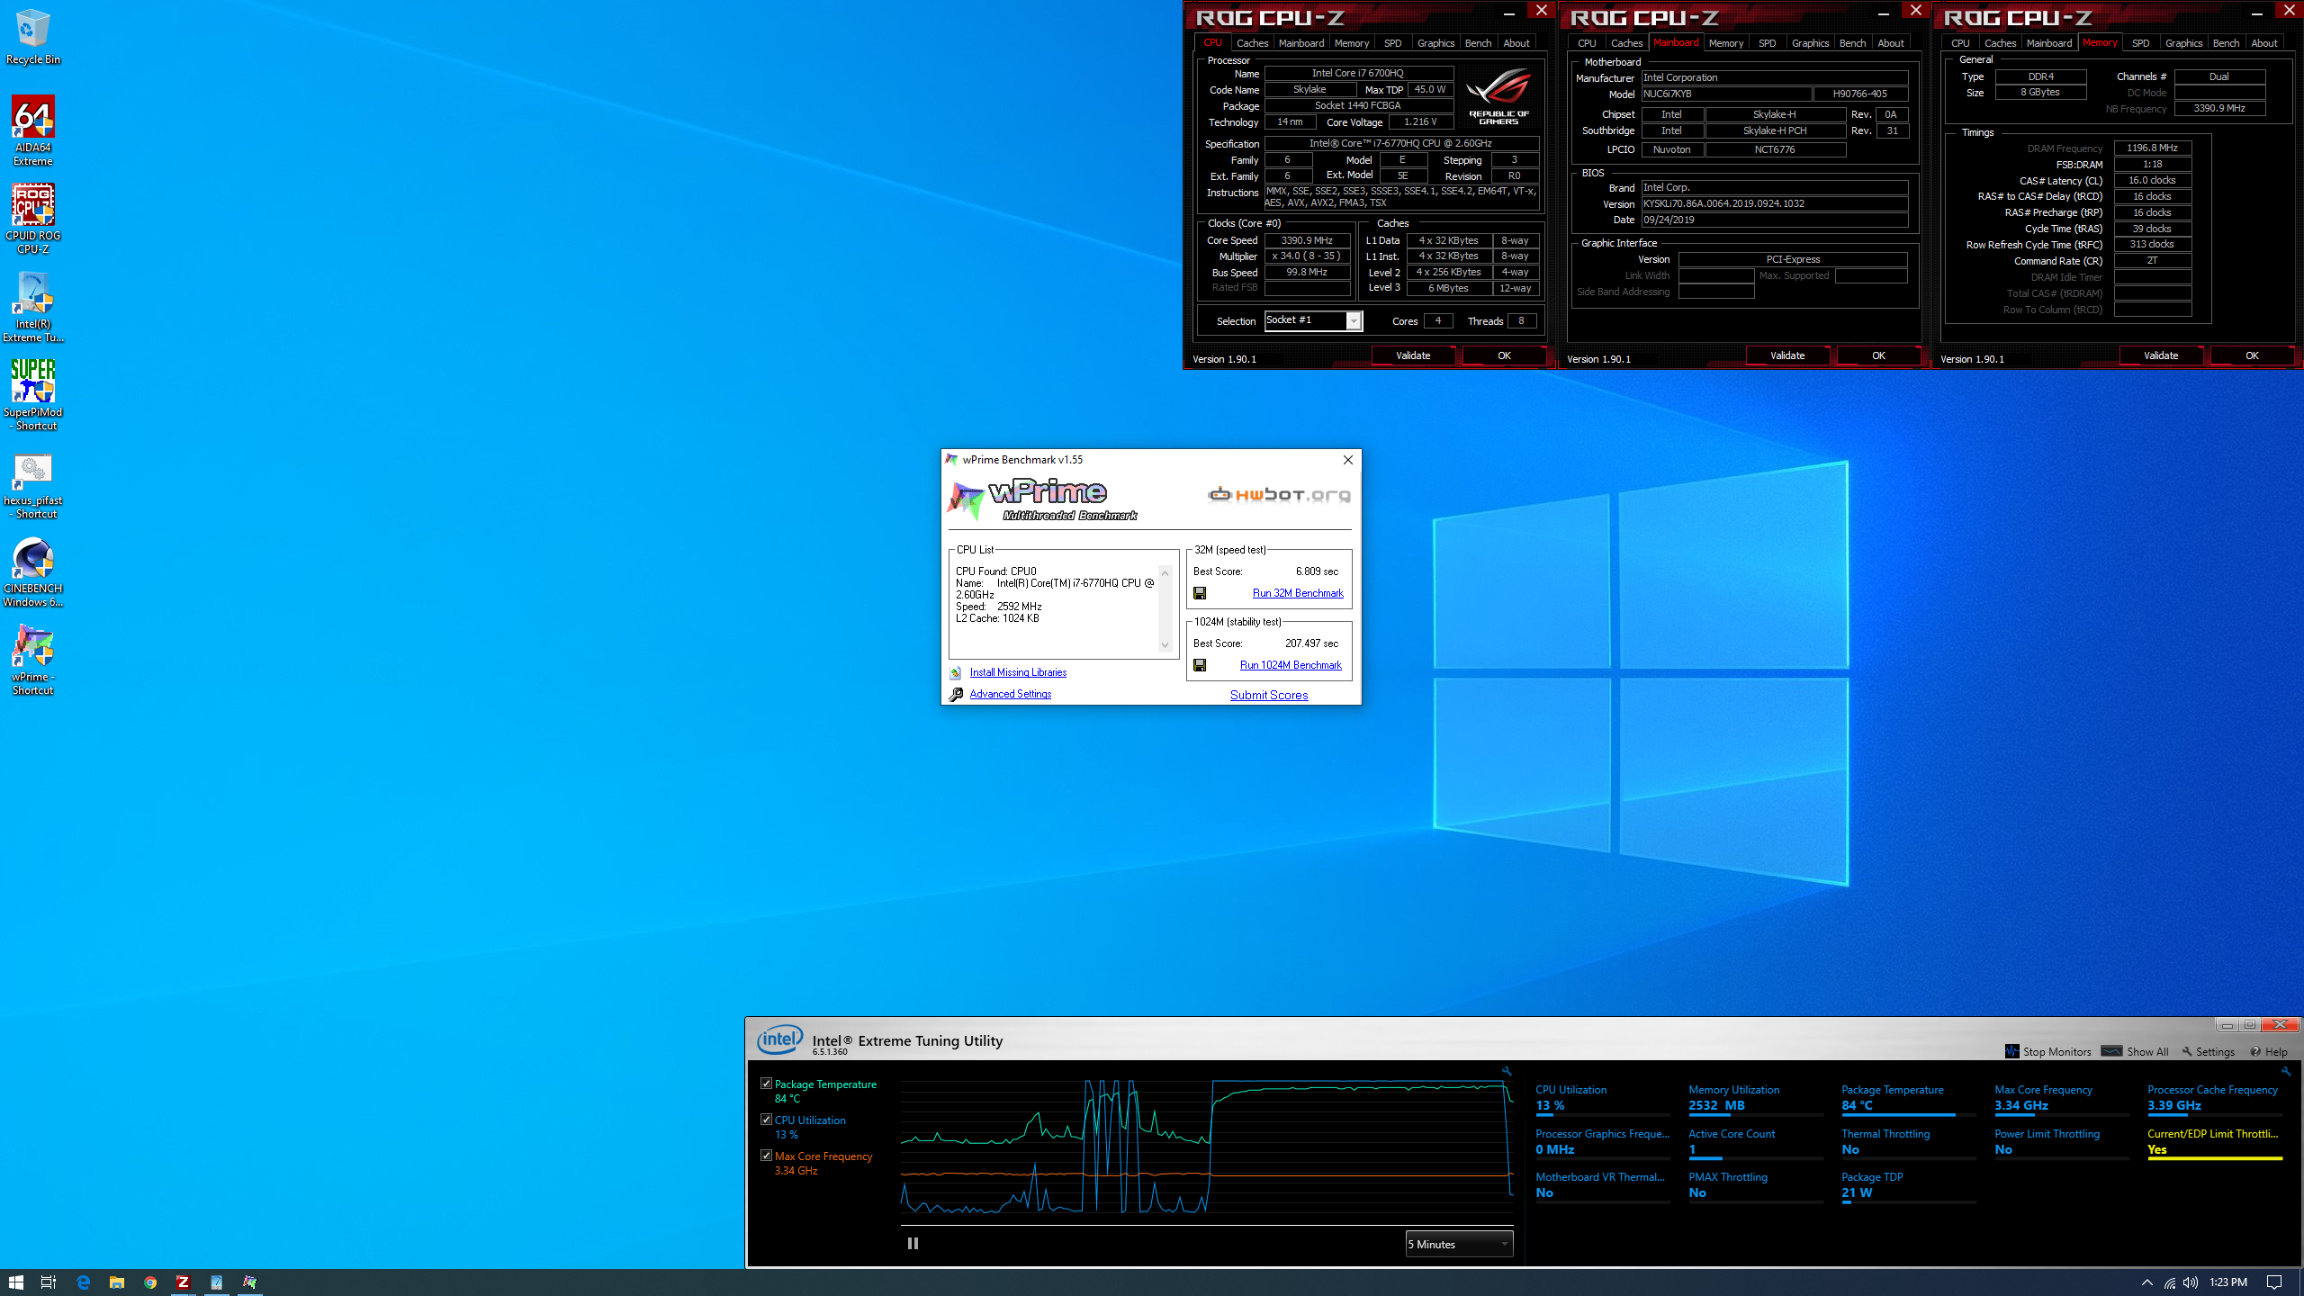
Task: Click the Current/EDP Limit Throttling Yes value
Action: click(x=2156, y=1149)
